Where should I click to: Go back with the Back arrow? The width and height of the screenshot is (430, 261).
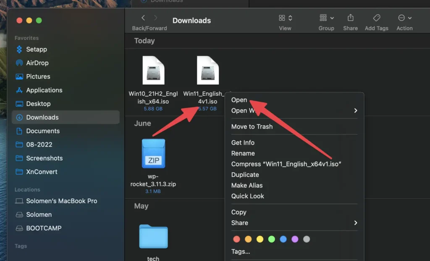(x=143, y=18)
